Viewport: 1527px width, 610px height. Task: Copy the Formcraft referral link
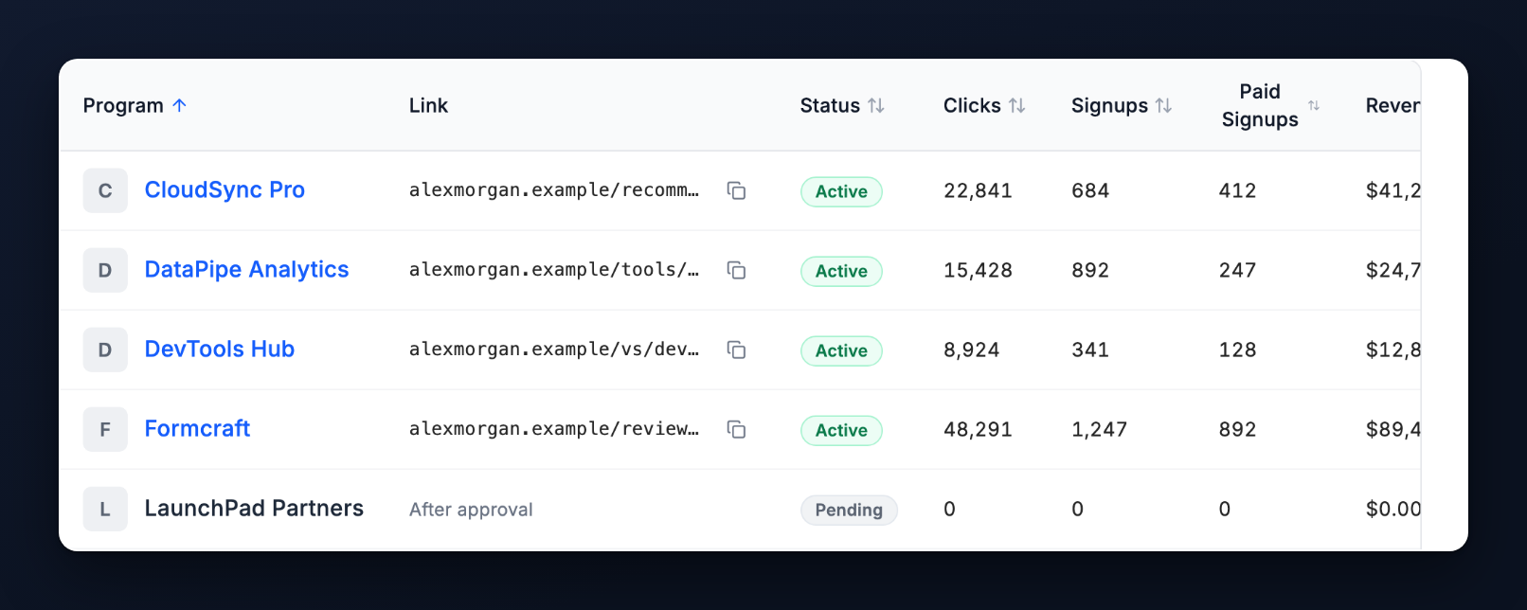(x=736, y=429)
